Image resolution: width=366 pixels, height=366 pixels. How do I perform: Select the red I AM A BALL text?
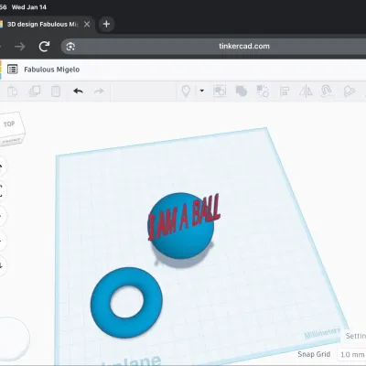coord(184,217)
